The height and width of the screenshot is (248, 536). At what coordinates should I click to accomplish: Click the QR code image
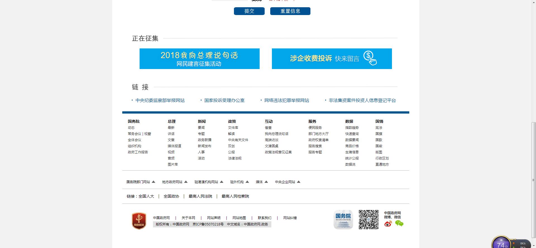368,220
